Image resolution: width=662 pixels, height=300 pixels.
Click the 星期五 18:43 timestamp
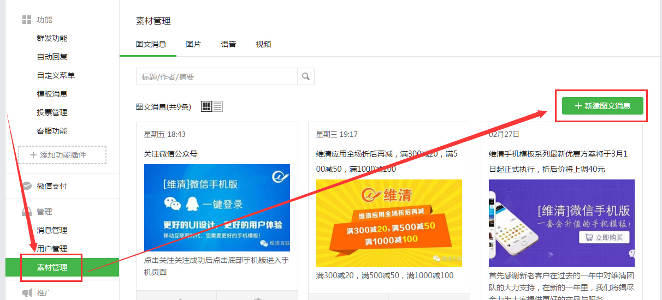164,134
